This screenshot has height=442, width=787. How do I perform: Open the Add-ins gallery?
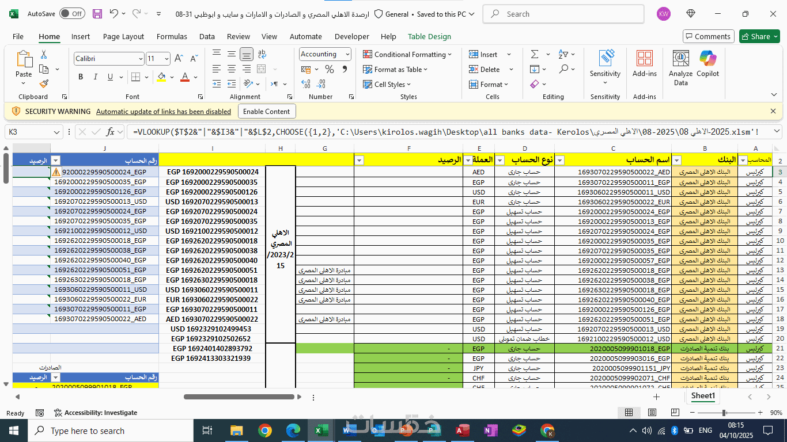tap(645, 64)
